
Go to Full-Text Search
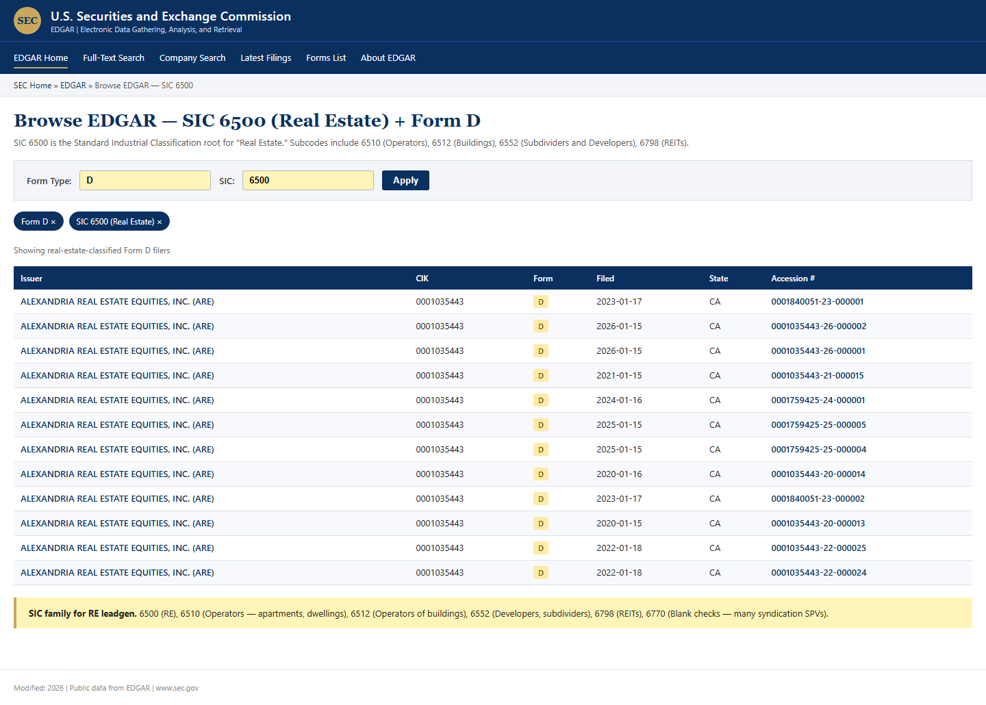tap(114, 58)
